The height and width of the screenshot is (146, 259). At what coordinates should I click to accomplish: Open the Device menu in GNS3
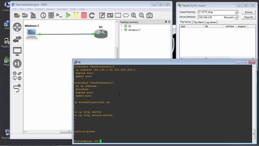coord(50,9)
